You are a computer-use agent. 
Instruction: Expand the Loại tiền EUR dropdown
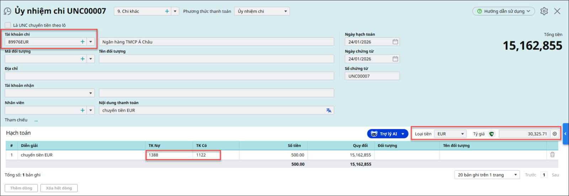pos(462,134)
